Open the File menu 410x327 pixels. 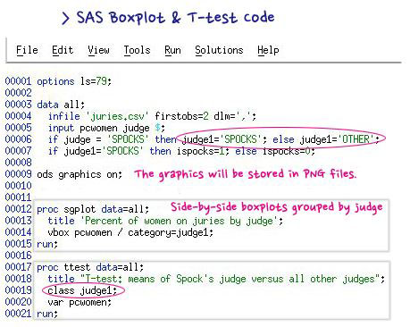click(x=27, y=50)
